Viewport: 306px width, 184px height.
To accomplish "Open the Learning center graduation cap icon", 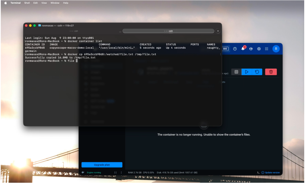I will [x=251, y=49].
